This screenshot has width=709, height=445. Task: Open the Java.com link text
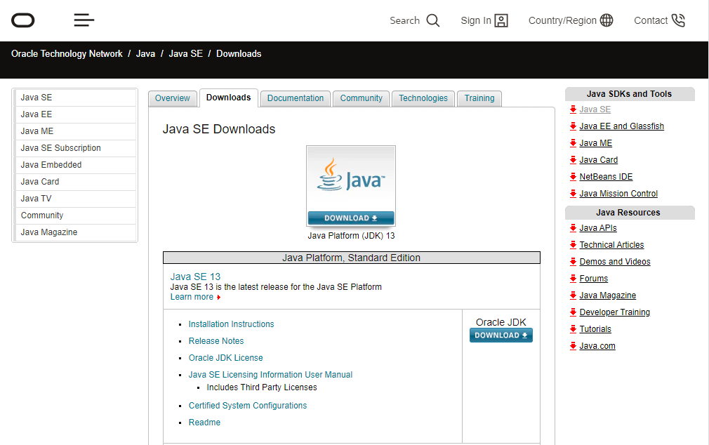tap(597, 346)
